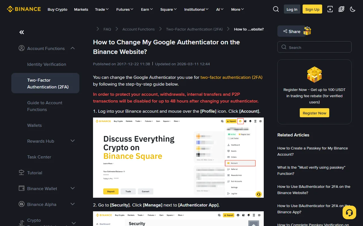Open the step 1 screenshot image
Image resolution: width=363 pixels, height=226 pixels.
178,158
